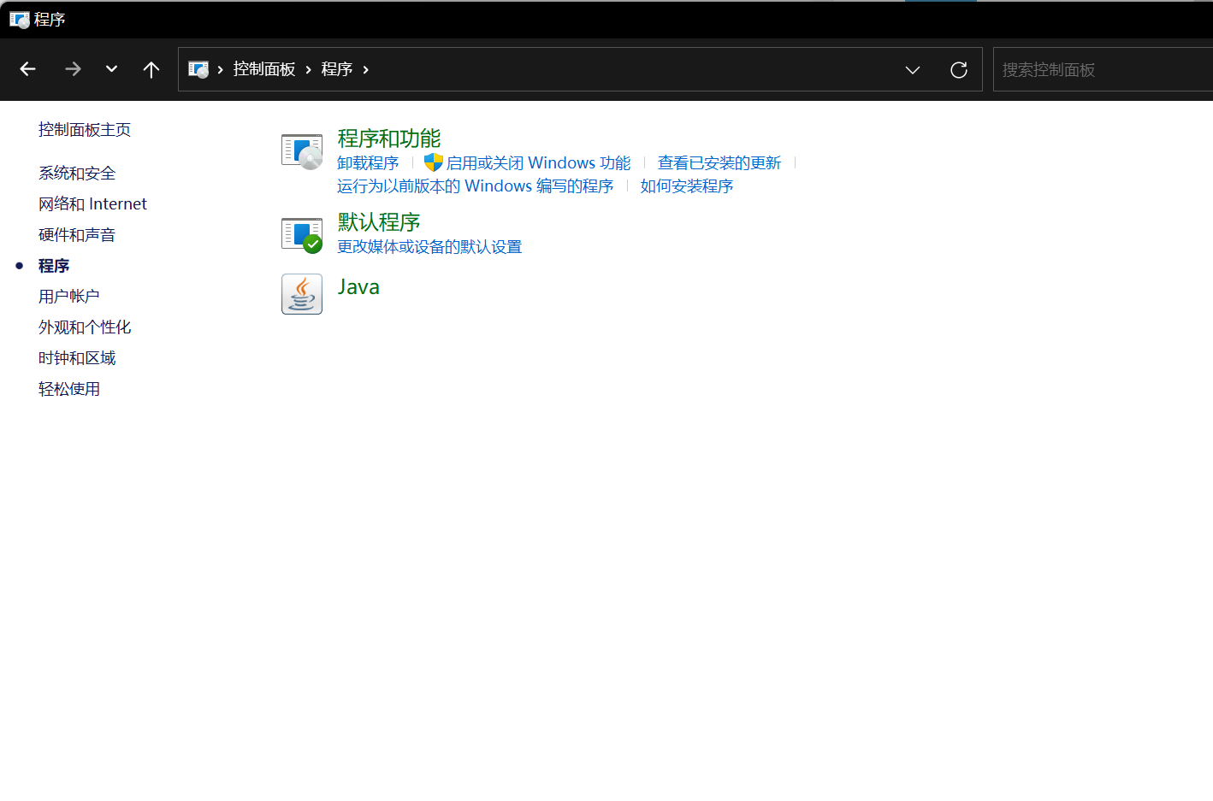Go up one level with up arrow

coord(151,69)
